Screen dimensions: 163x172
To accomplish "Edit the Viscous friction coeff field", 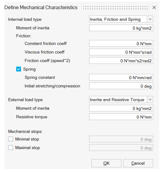I will (x=121, y=52).
